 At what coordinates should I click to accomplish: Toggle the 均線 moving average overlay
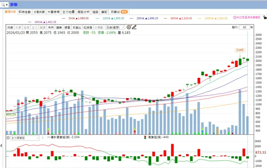click(x=10, y=27)
